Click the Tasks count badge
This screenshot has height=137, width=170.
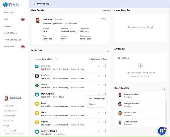pyautogui.click(x=23, y=19)
